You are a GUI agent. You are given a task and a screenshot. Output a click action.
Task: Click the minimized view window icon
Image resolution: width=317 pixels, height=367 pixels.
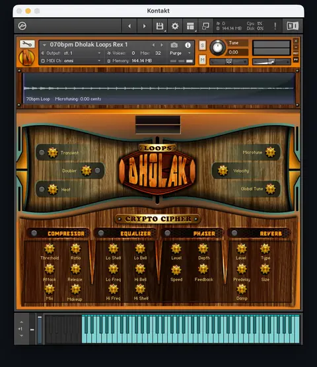pos(205,26)
